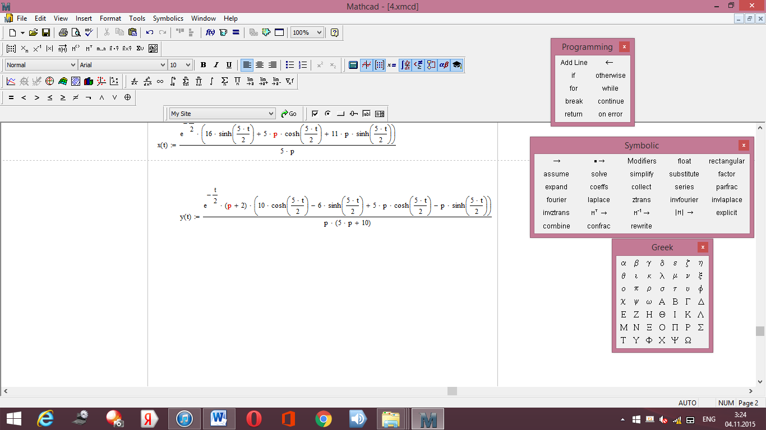Click the gradient ∇ operator icon

pos(289,81)
